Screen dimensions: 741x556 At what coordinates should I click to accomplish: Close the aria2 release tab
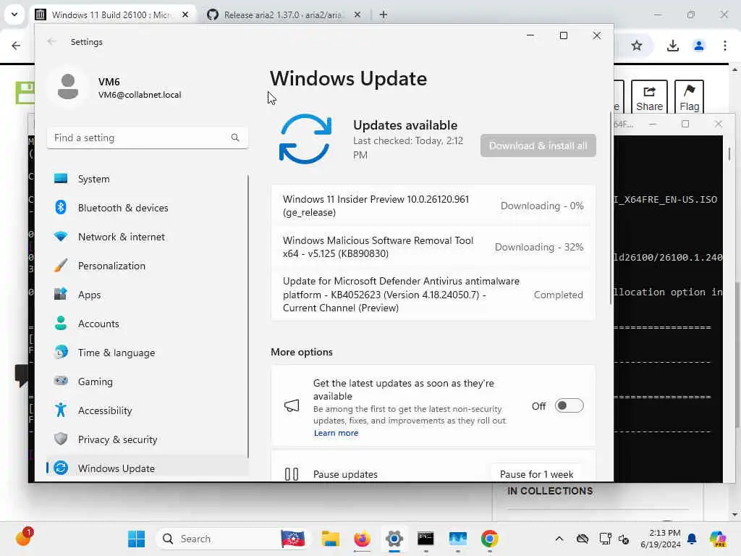[357, 14]
